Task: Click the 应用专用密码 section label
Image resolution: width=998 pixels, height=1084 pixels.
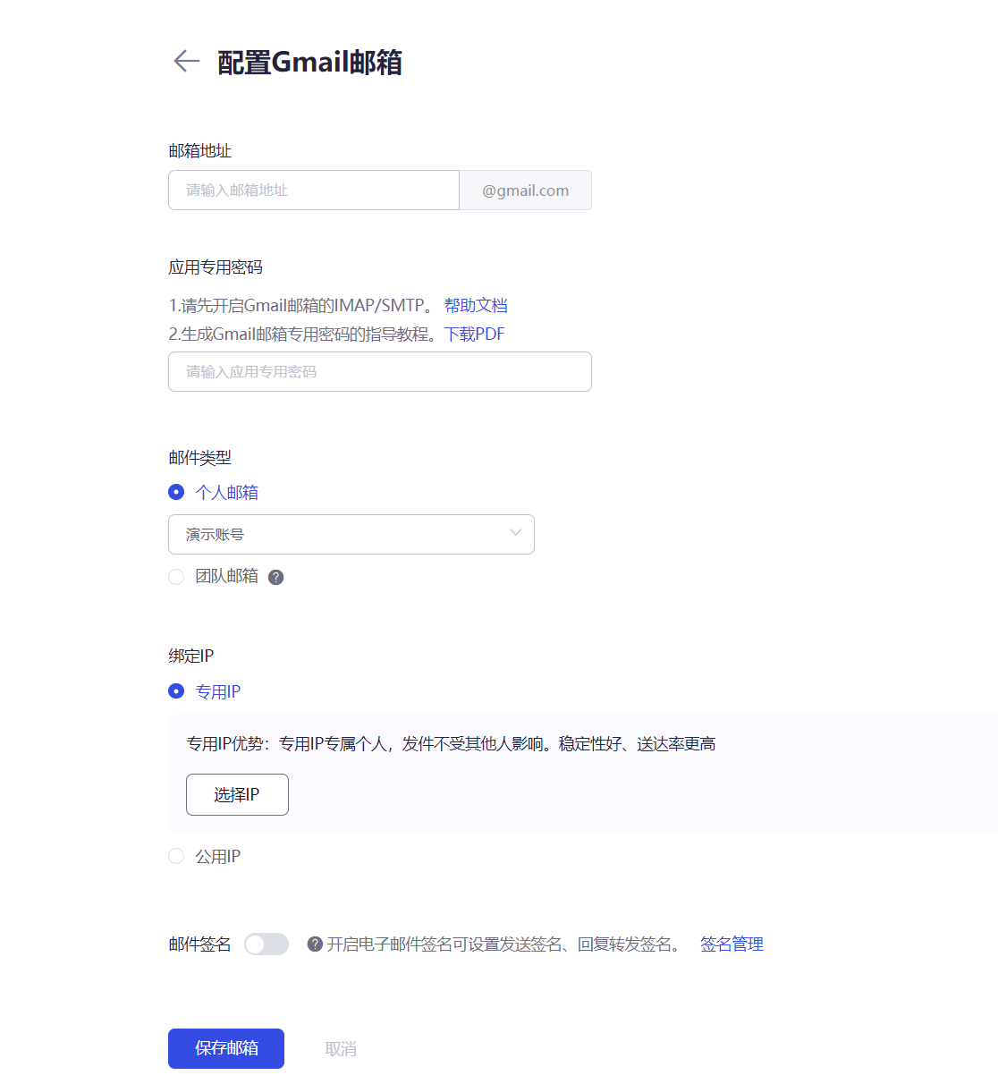Action: click(216, 267)
